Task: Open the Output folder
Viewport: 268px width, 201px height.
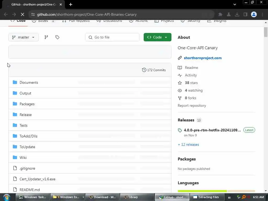Action: click(x=25, y=93)
